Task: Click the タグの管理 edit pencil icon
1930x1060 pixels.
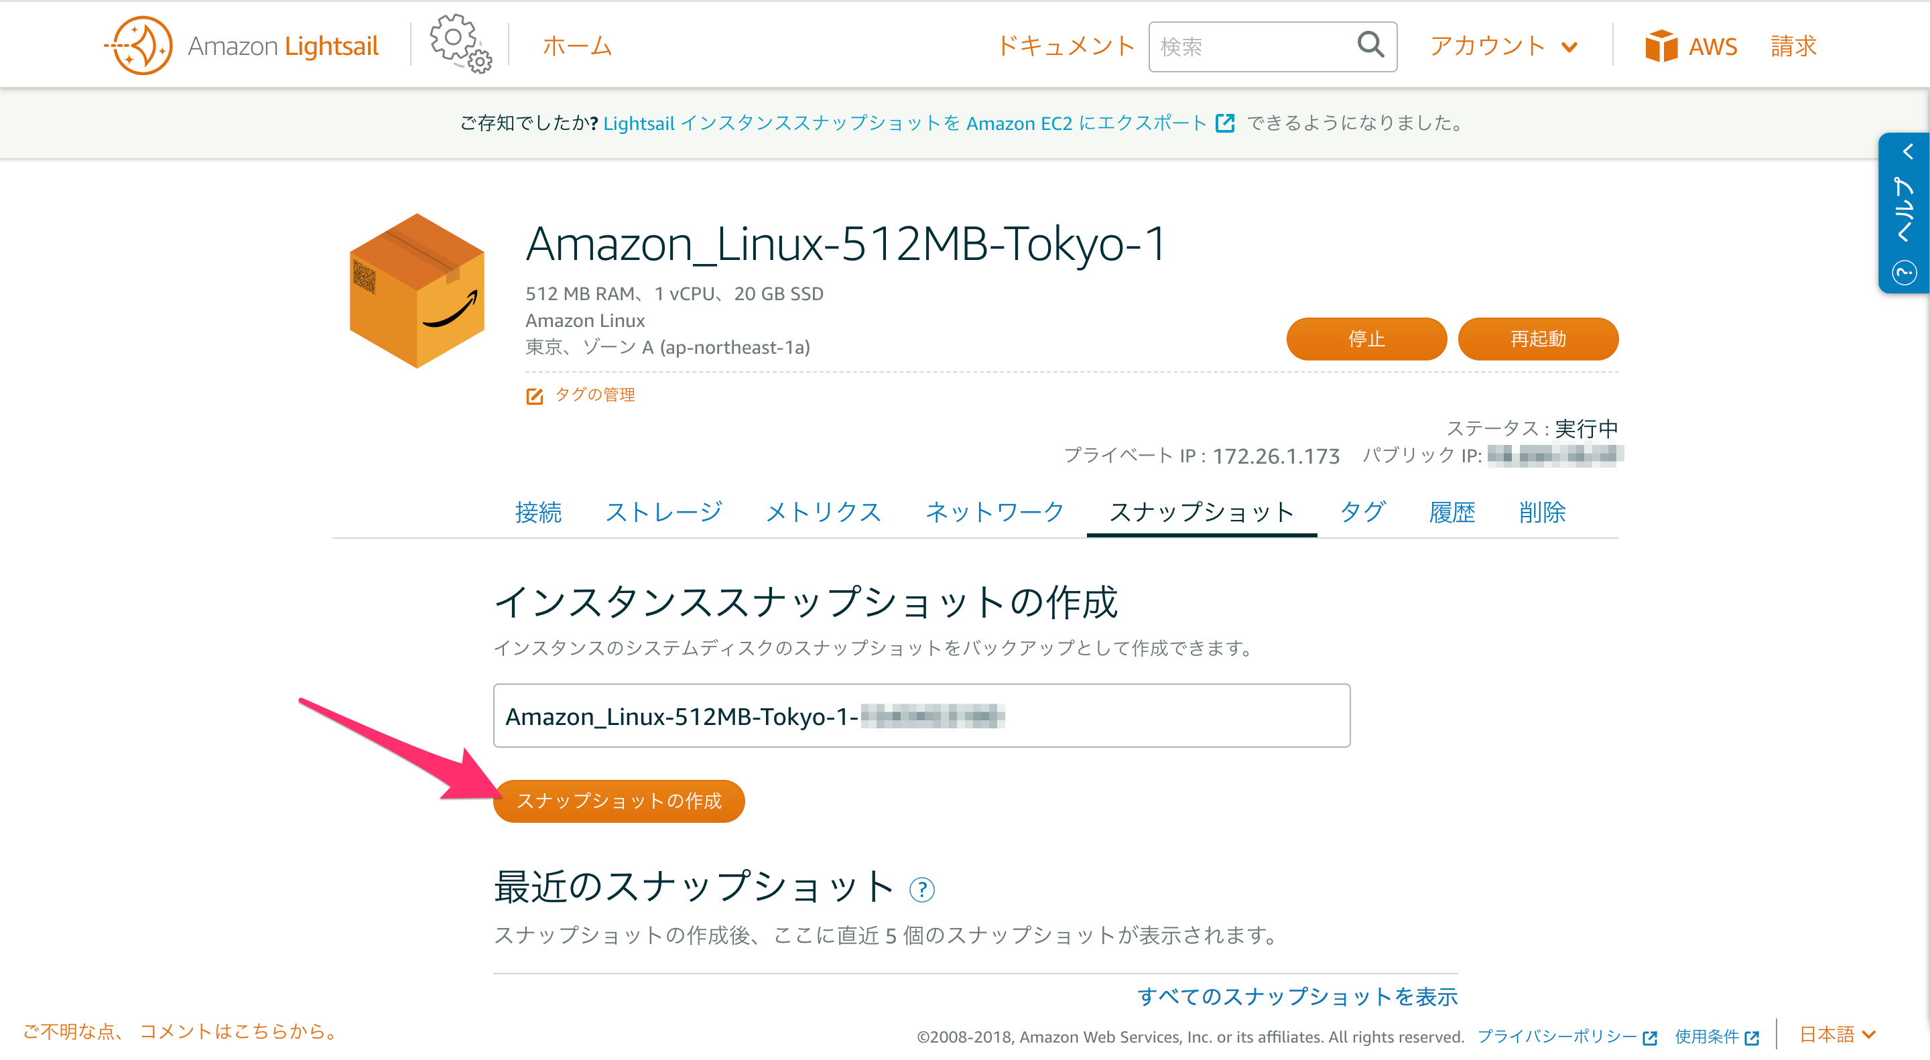Action: (534, 395)
